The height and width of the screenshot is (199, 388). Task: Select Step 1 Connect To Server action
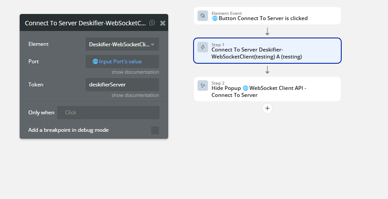click(x=267, y=51)
